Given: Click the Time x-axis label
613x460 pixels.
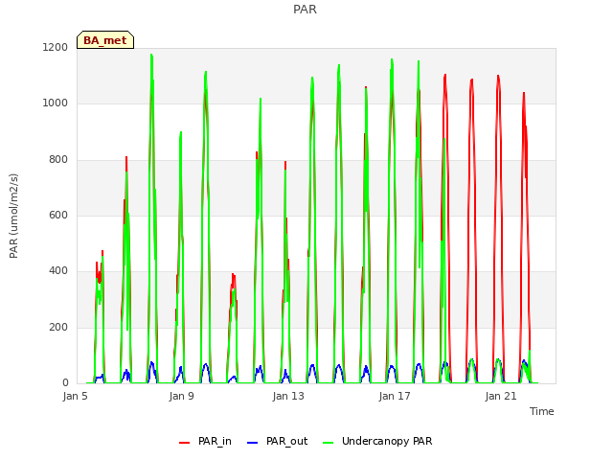Looking at the screenshot, I should [x=542, y=411].
